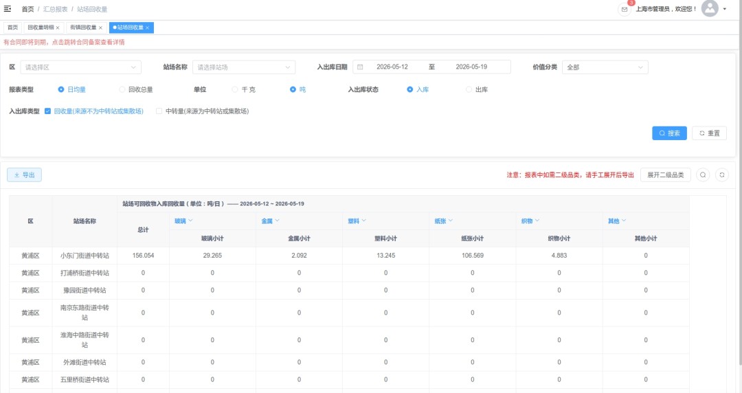The height and width of the screenshot is (393, 742).
Task: Switch to the 街镇回收量 tab
Action: (83, 27)
